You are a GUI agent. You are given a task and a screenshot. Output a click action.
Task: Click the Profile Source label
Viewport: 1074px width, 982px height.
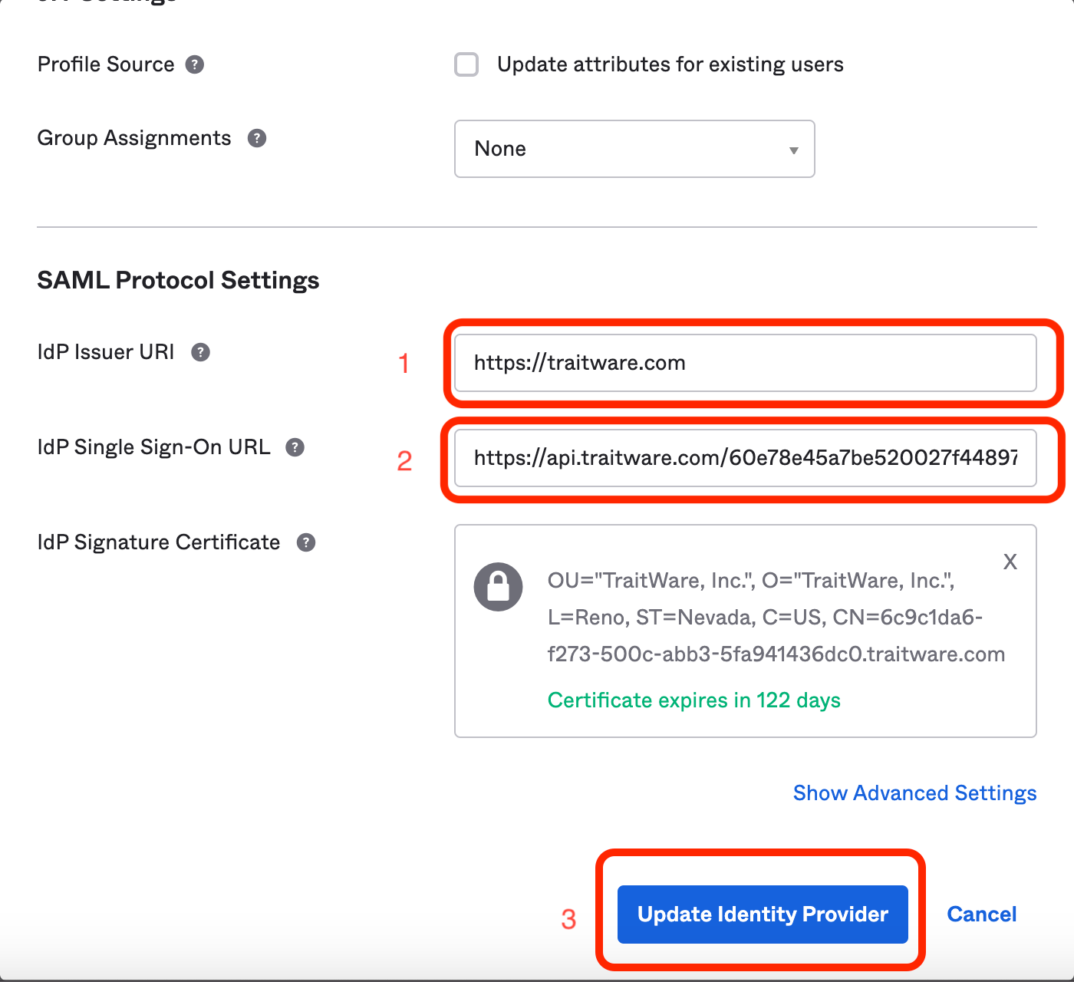106,64
